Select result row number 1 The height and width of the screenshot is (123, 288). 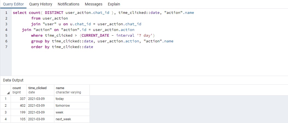[x=5, y=99]
